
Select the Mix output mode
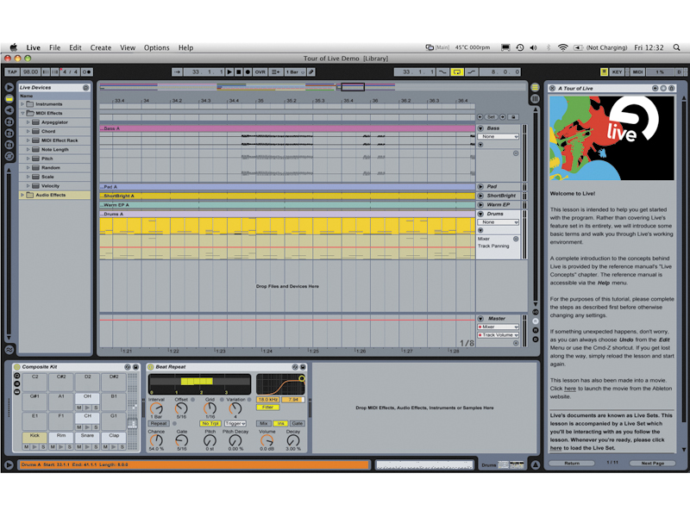(x=263, y=423)
